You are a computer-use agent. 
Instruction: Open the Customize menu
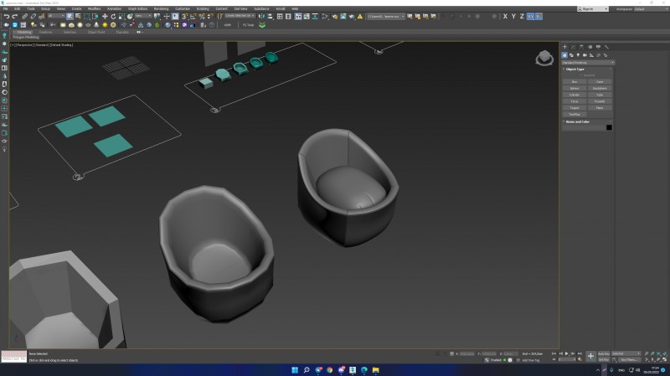183,8
